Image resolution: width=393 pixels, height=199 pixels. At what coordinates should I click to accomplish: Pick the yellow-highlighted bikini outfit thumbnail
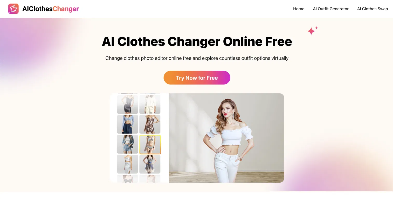pos(150,144)
